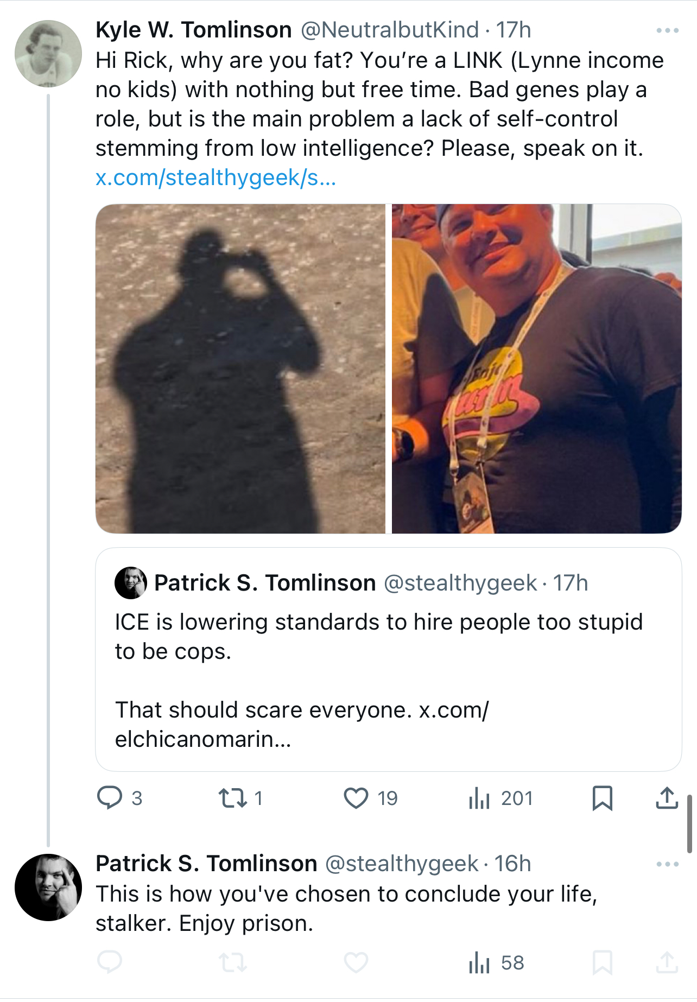Open more options for Patrick's reply
This screenshot has width=697, height=1002.
pyautogui.click(x=668, y=864)
